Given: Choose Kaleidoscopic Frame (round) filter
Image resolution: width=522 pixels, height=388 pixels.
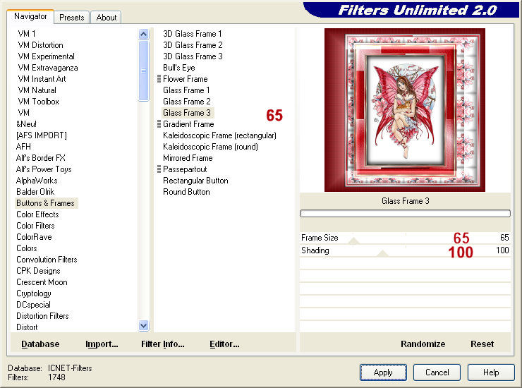Looking at the screenshot, I should pyautogui.click(x=210, y=147).
